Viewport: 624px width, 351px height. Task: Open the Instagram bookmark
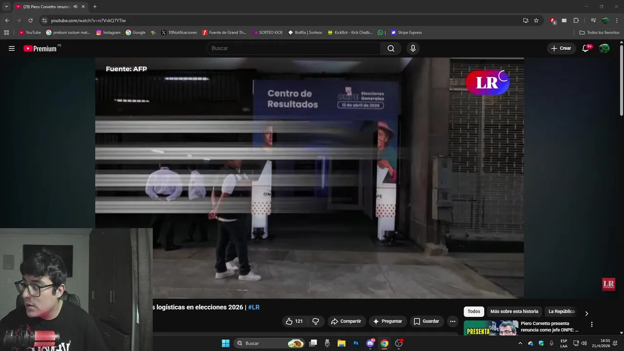[108, 33]
